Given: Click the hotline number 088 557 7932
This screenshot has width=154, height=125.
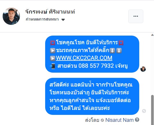Looking at the screenshot, I should tap(96, 66).
